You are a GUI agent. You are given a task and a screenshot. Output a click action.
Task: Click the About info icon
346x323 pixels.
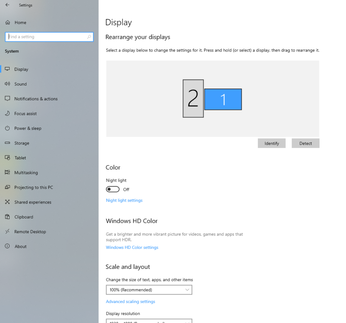click(x=8, y=246)
